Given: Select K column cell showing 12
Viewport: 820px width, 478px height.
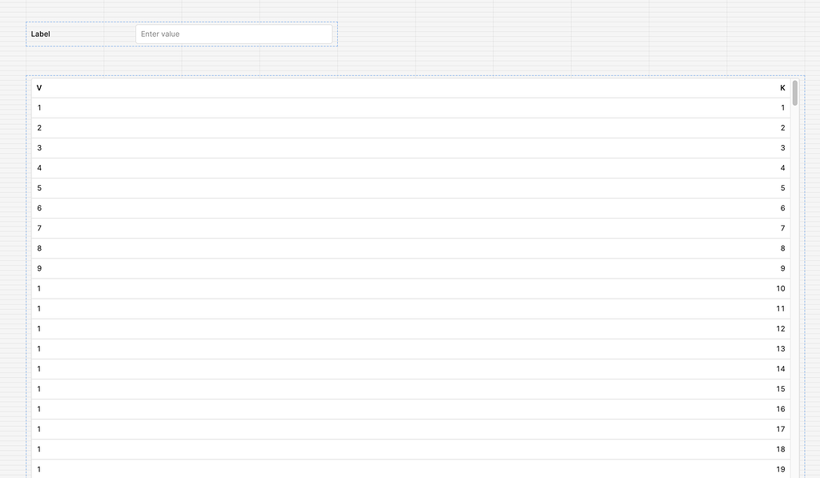Looking at the screenshot, I should [x=781, y=328].
